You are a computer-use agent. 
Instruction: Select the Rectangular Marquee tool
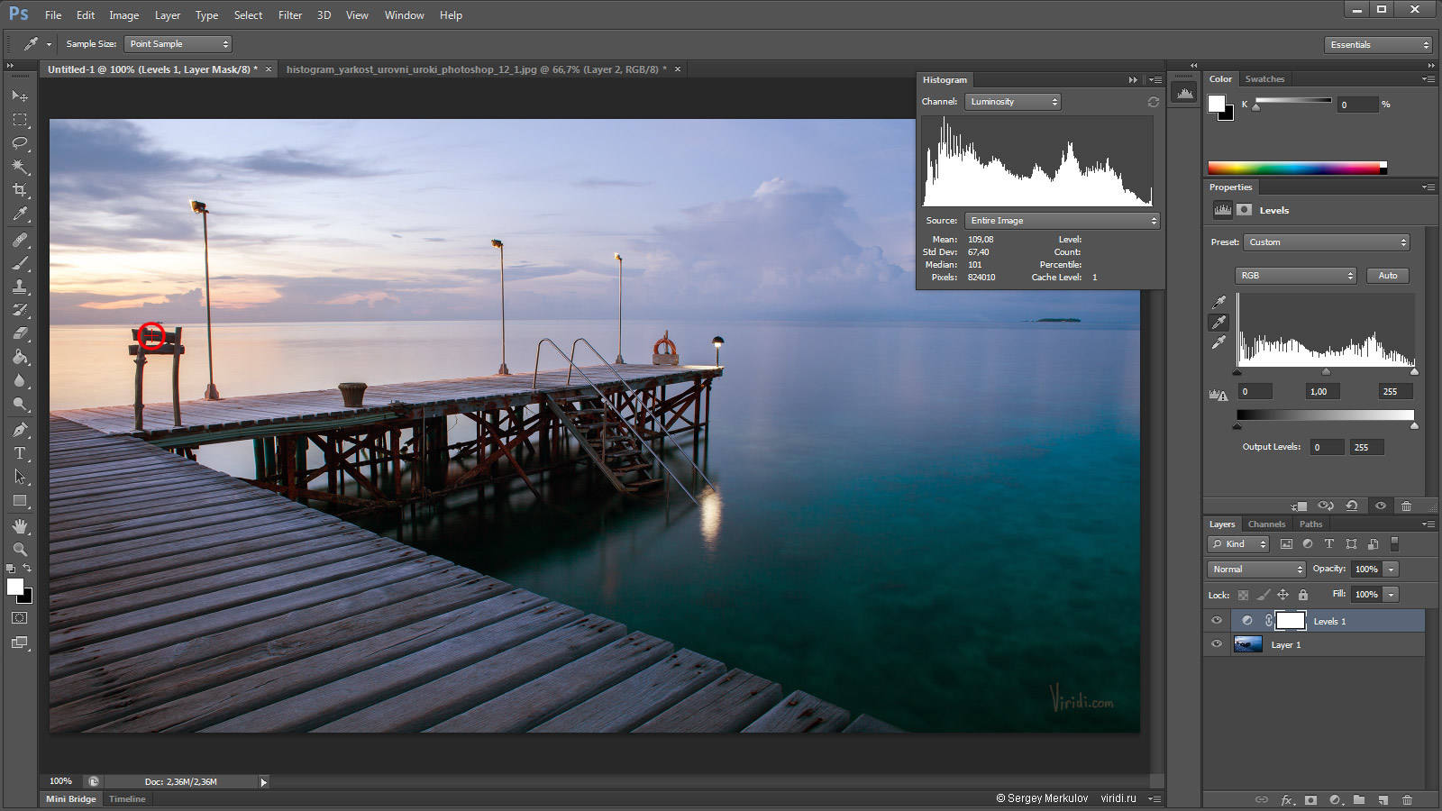tap(20, 120)
